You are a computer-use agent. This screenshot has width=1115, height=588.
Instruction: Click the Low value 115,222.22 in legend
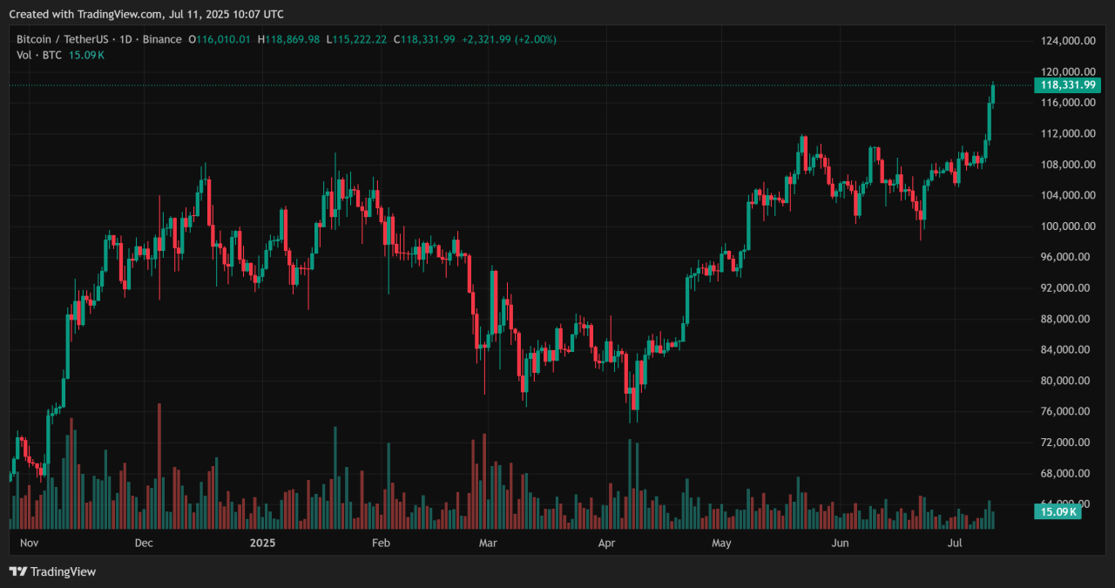click(x=360, y=39)
